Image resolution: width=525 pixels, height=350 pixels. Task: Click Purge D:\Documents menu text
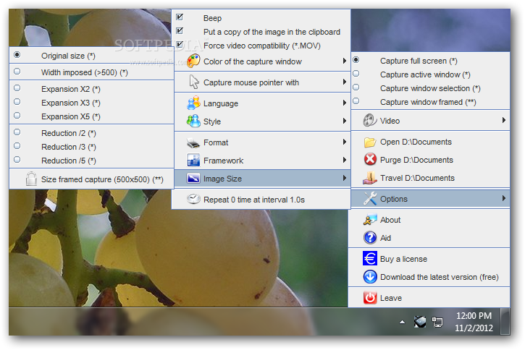(x=416, y=160)
